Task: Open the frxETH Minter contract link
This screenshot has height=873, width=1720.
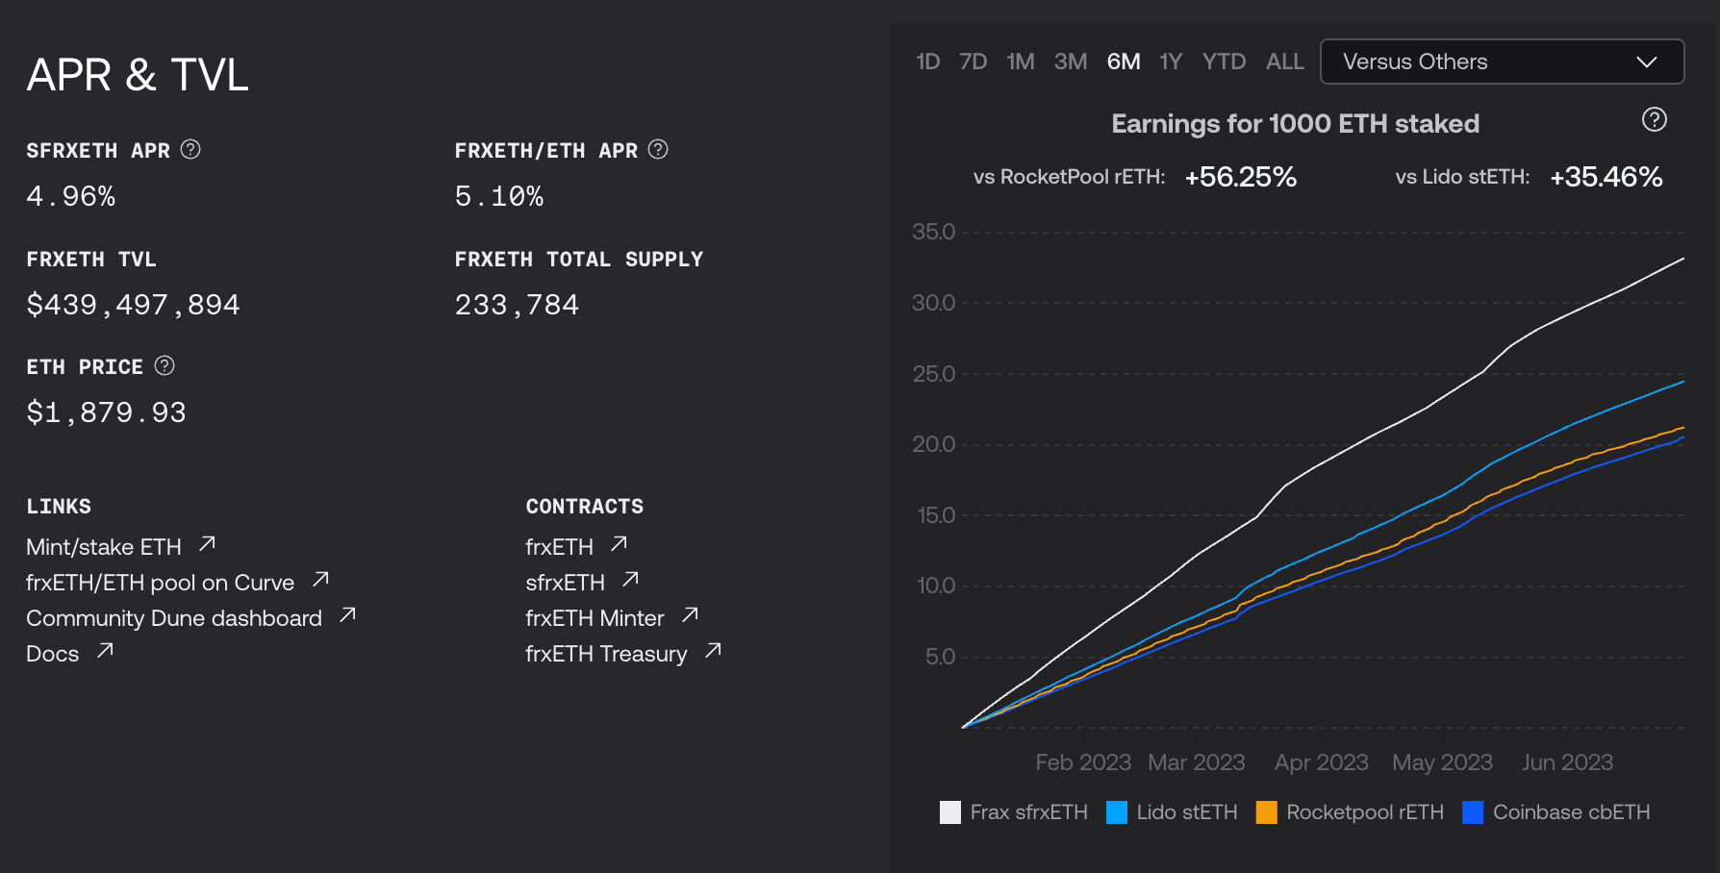Action: [x=594, y=618]
